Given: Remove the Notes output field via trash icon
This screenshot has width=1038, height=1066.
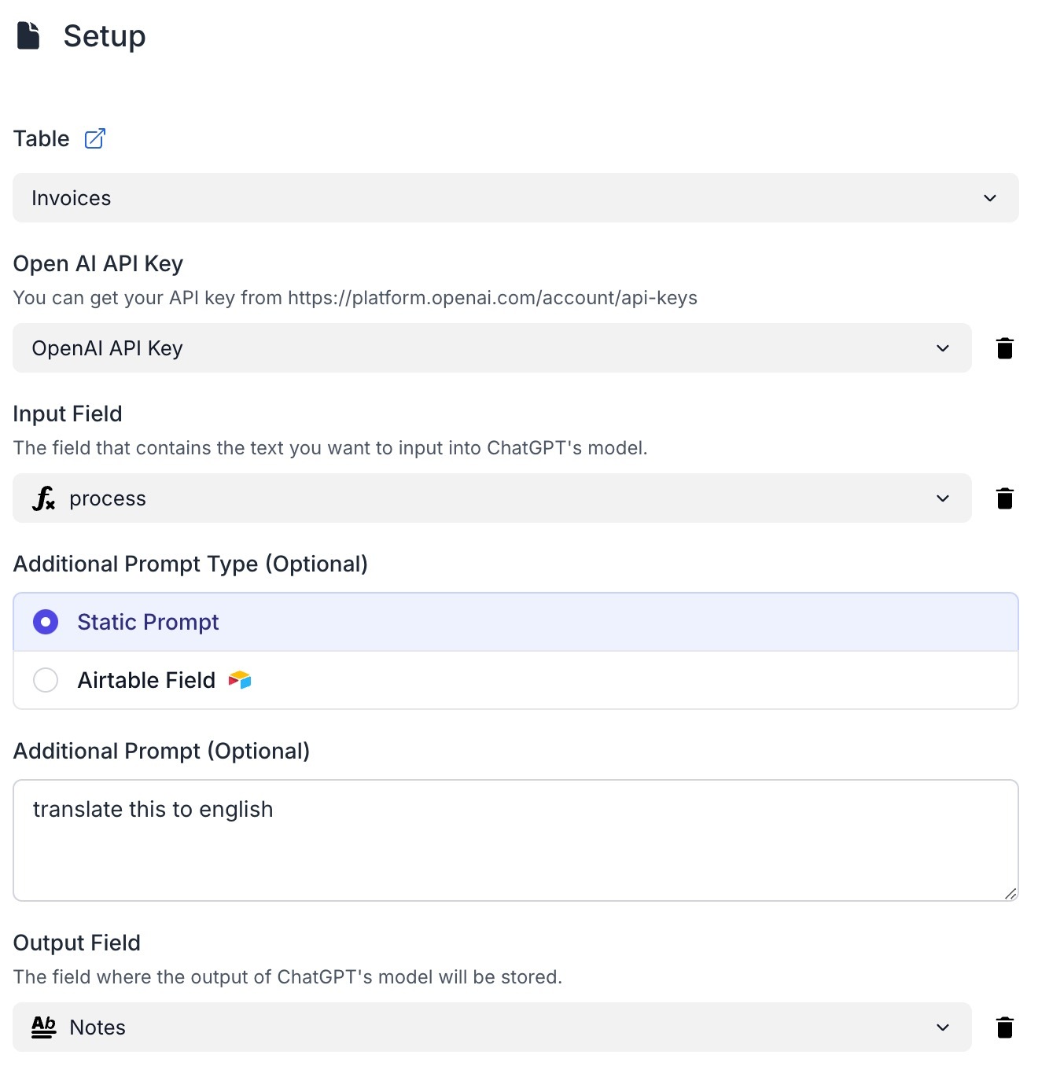Looking at the screenshot, I should [1004, 1027].
